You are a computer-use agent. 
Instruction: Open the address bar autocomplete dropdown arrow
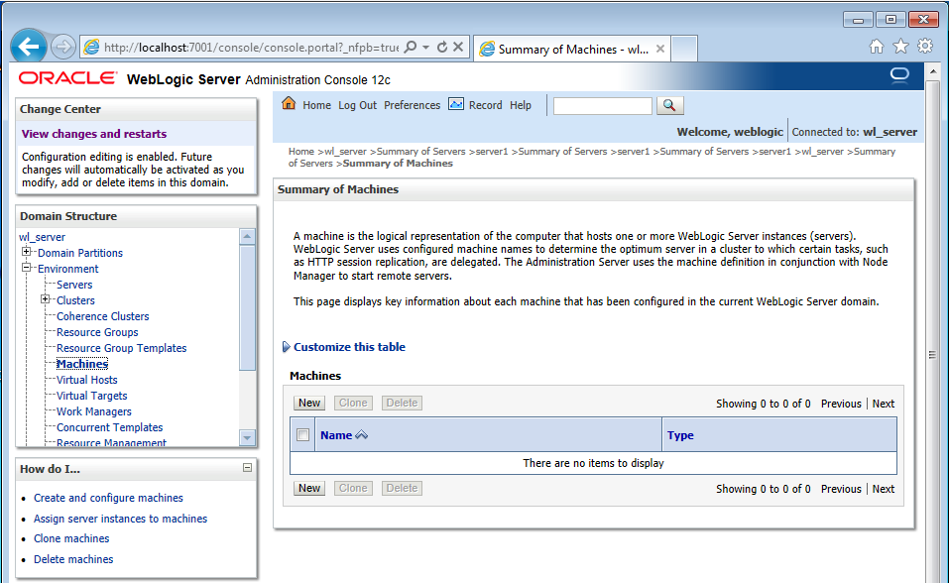pyautogui.click(x=426, y=47)
